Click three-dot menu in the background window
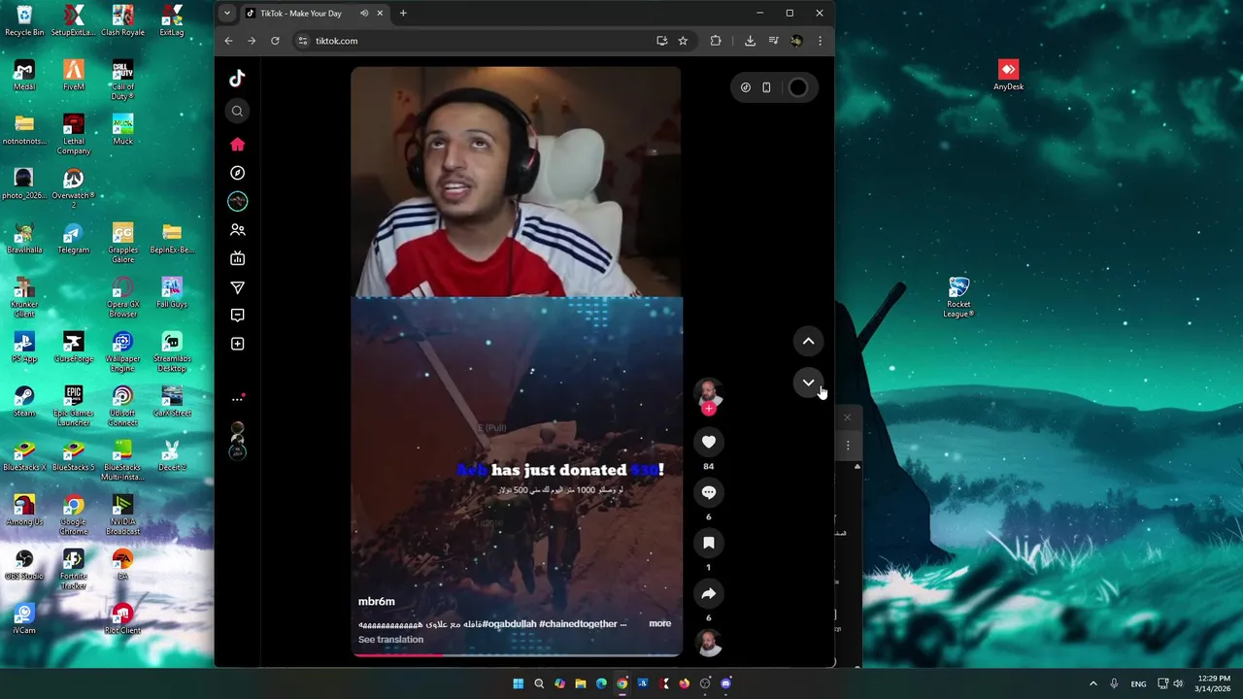 click(x=848, y=446)
